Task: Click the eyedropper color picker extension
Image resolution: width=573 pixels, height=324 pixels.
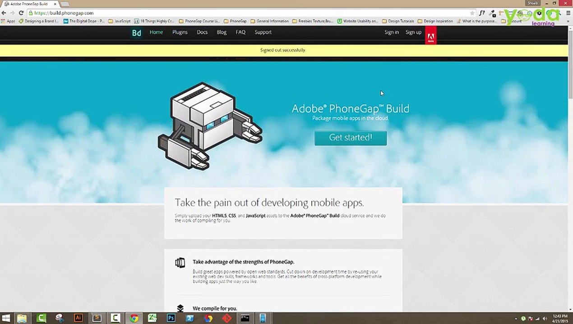Action: [492, 13]
